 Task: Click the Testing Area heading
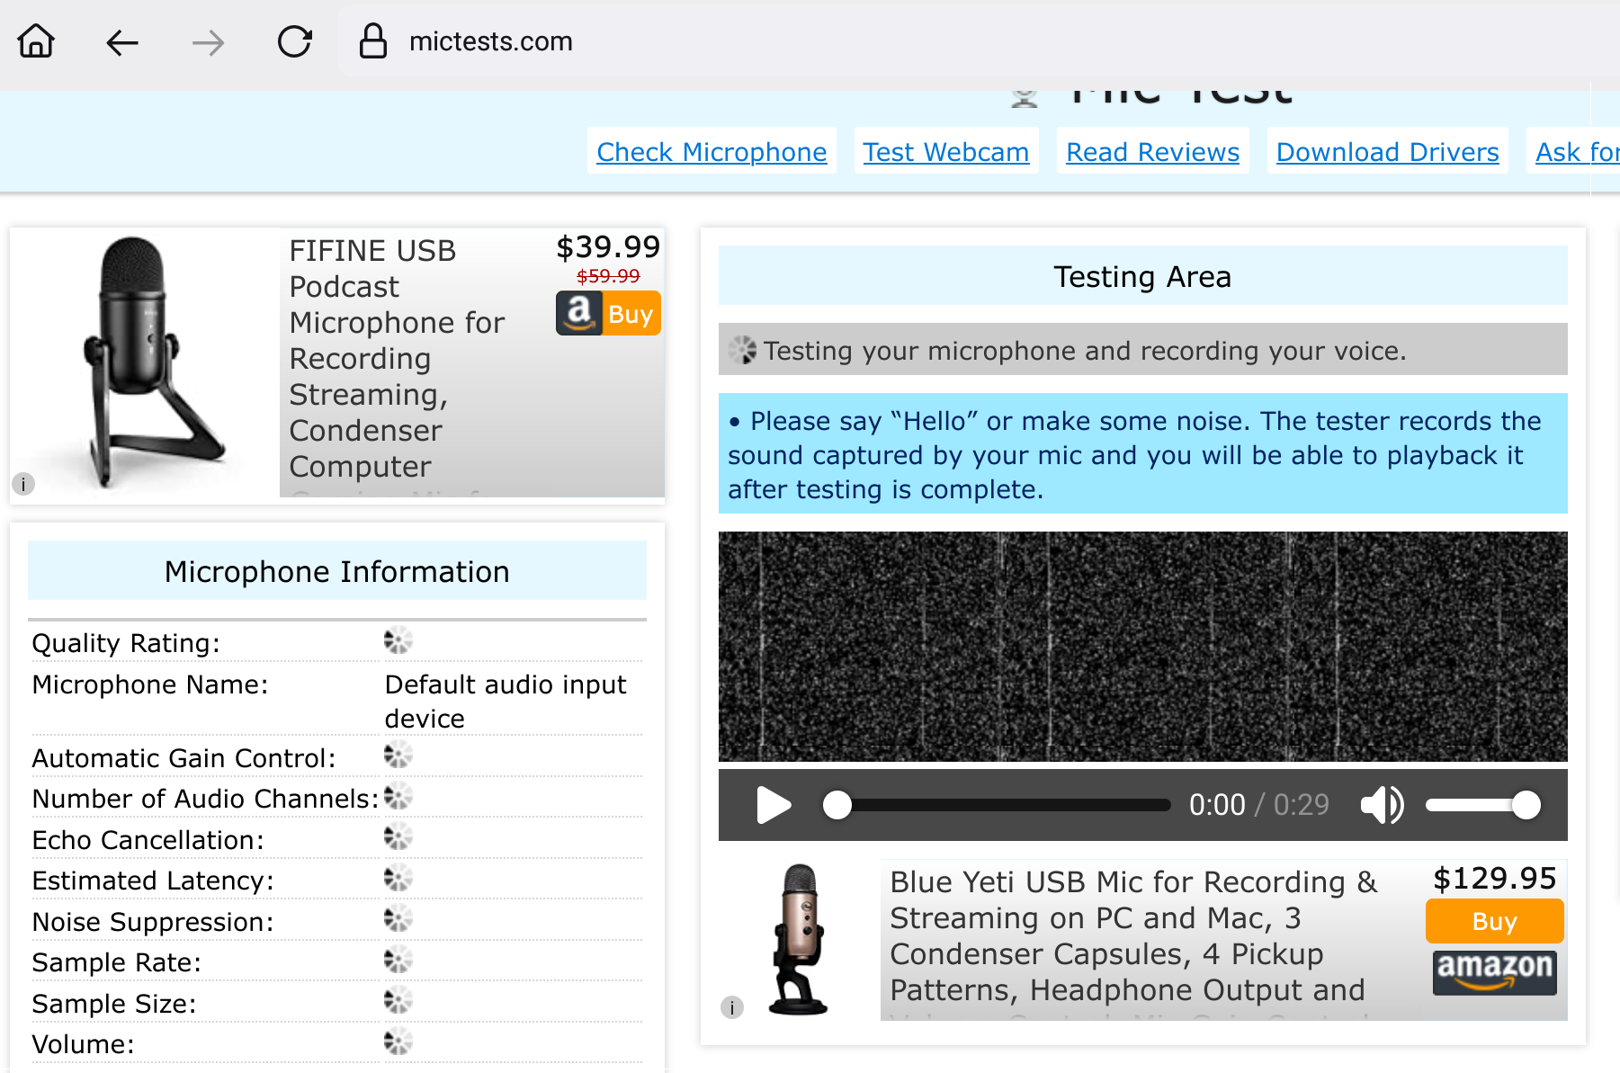(x=1142, y=276)
